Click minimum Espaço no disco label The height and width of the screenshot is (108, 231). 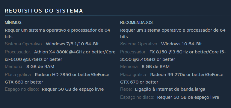(x=22, y=89)
